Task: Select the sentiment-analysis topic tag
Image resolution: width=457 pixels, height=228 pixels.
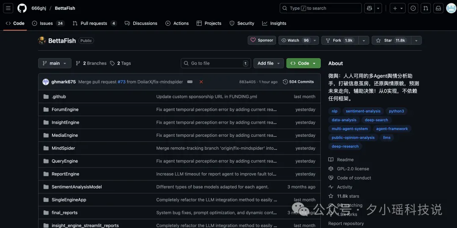Action: (363, 111)
